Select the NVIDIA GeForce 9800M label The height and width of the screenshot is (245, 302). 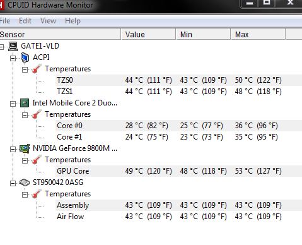pos(75,148)
